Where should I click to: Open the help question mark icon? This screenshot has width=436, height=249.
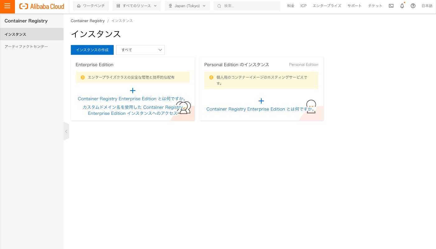click(x=413, y=6)
